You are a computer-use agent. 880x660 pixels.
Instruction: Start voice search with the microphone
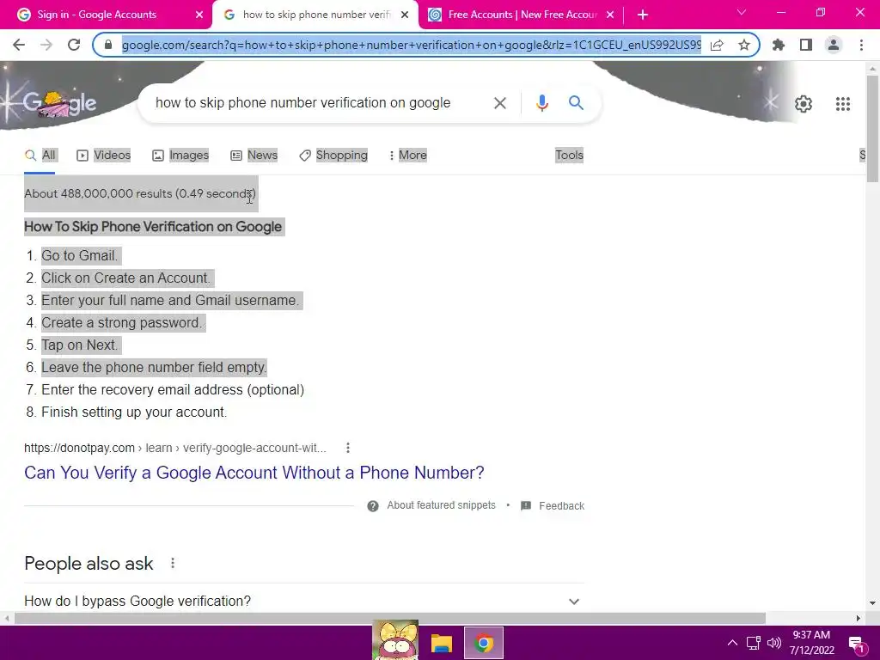pos(541,103)
